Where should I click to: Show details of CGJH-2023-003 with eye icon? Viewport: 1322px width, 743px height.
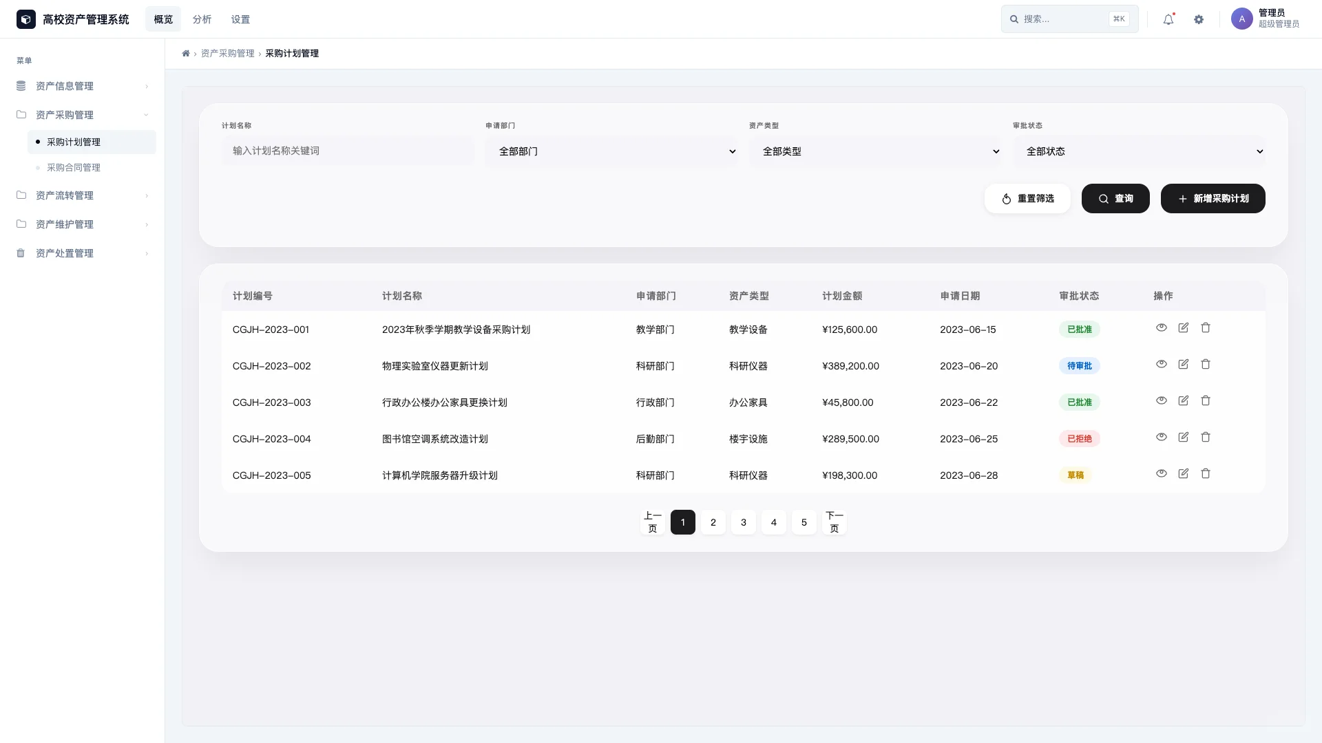pyautogui.click(x=1162, y=400)
